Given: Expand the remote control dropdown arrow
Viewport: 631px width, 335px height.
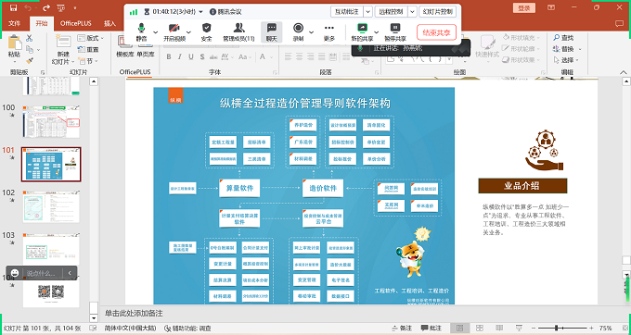Looking at the screenshot, I should pyautogui.click(x=412, y=12).
